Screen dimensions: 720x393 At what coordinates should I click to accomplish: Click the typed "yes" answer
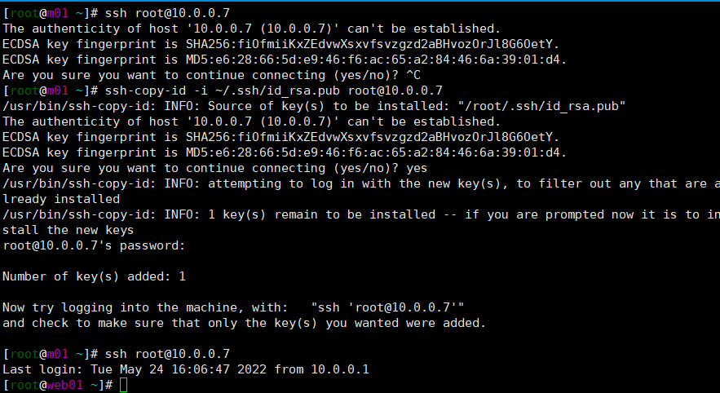click(417, 168)
